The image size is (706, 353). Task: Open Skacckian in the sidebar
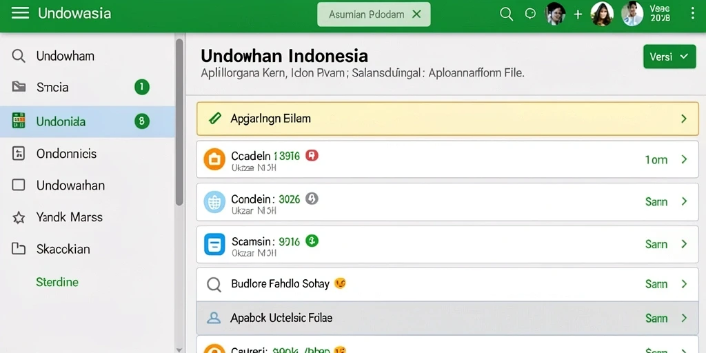tap(88, 249)
